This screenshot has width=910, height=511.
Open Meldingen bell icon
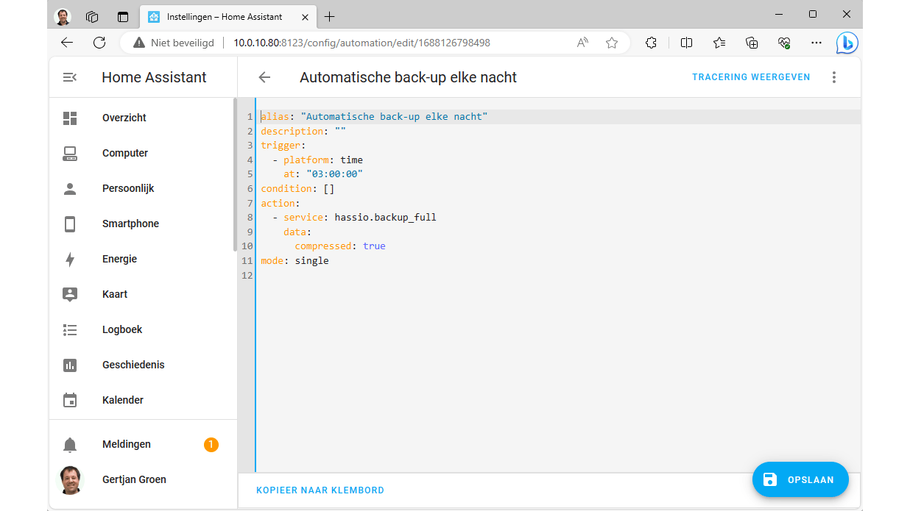(x=70, y=444)
